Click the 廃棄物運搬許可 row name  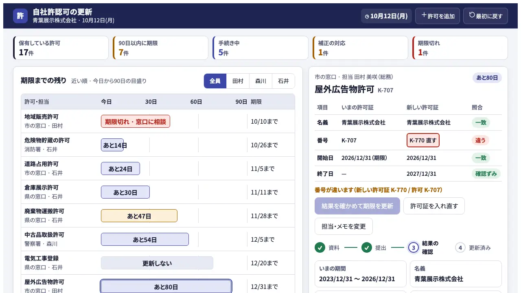44,211
